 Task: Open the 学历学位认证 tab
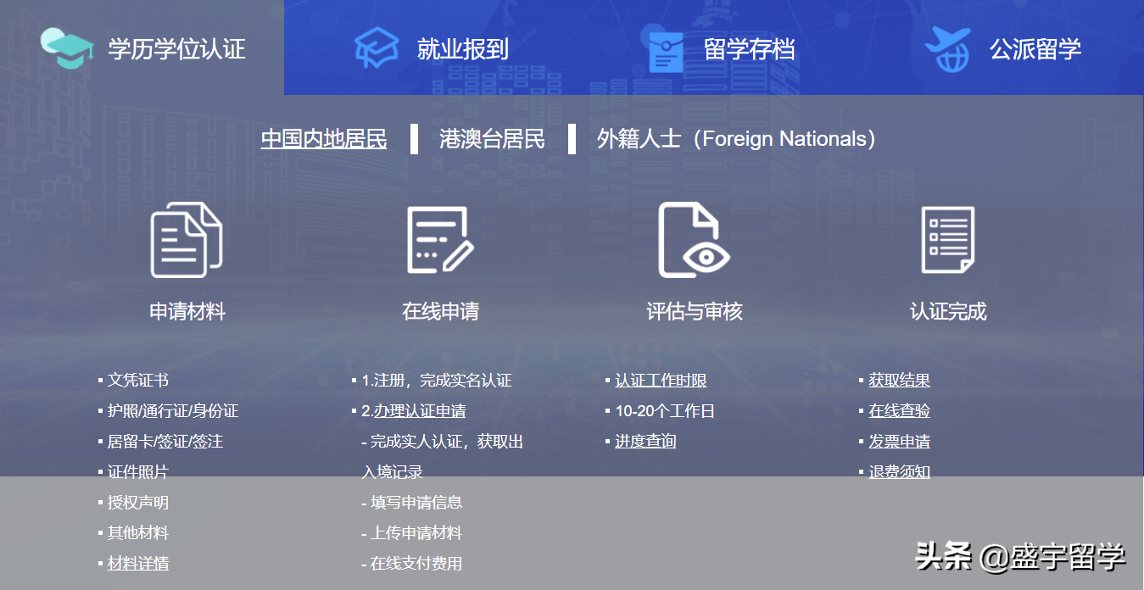point(142,47)
